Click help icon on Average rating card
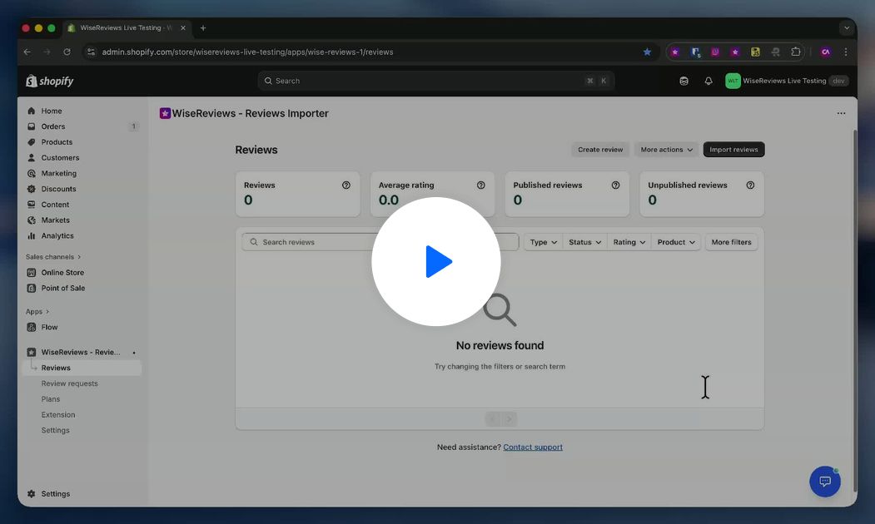Screen dimensions: 875x524 coord(480,185)
